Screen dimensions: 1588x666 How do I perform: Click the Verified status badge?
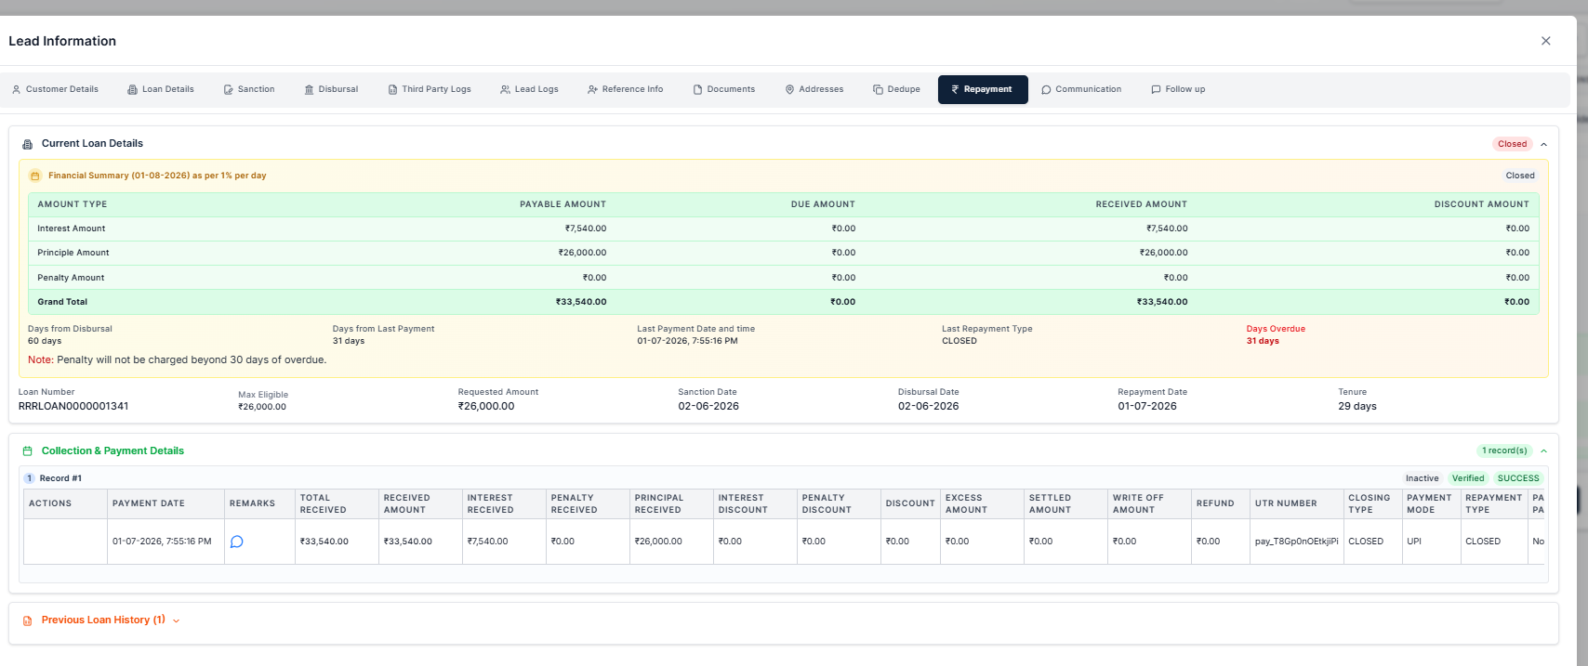coord(1468,478)
